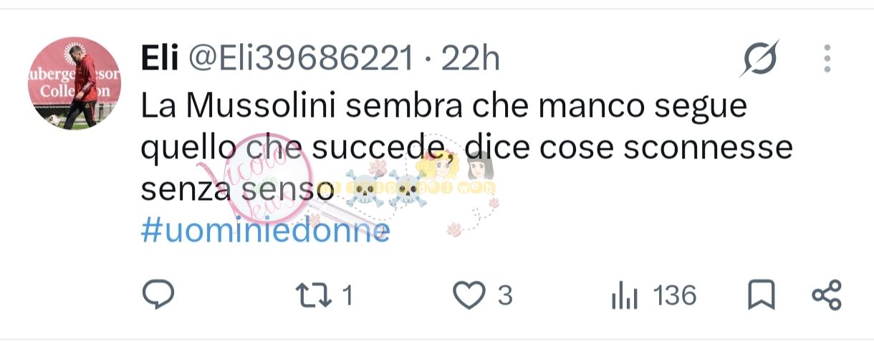Open the @Eli39686221 handle link
This screenshot has height=342, width=874.
click(301, 58)
